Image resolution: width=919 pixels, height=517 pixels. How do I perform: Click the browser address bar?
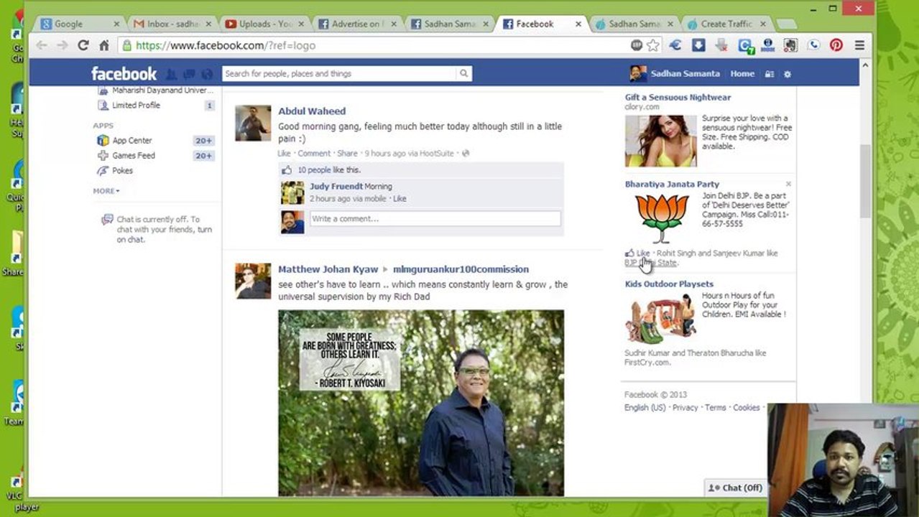coord(374,45)
